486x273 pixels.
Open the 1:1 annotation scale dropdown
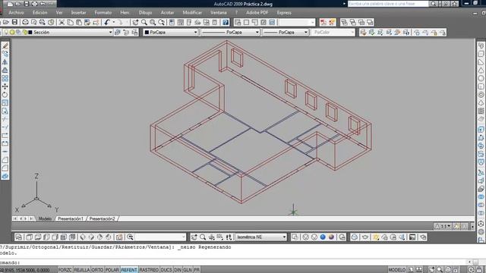click(443, 227)
